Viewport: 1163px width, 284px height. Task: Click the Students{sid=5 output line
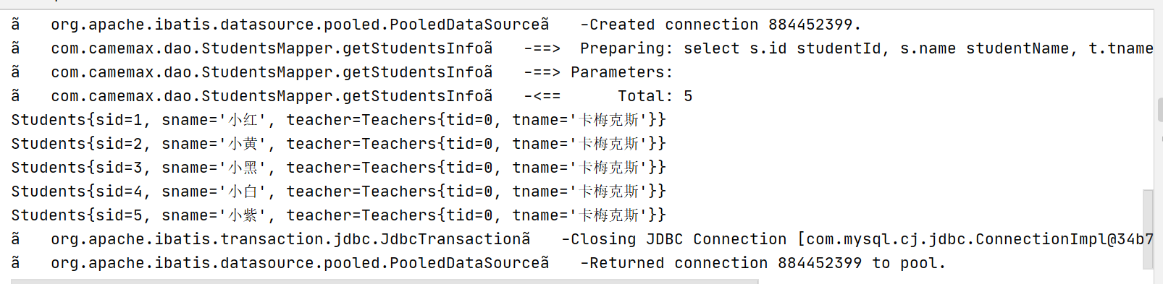pos(338,215)
